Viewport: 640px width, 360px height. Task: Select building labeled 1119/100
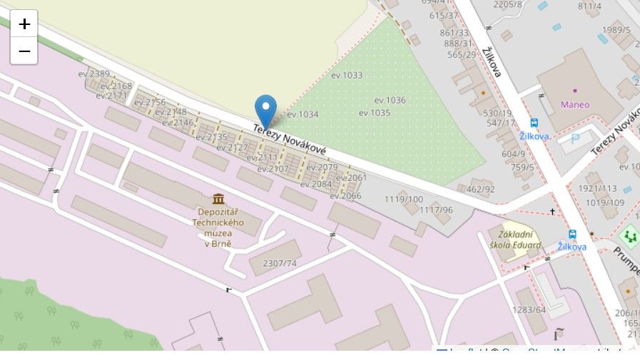pyautogui.click(x=404, y=200)
